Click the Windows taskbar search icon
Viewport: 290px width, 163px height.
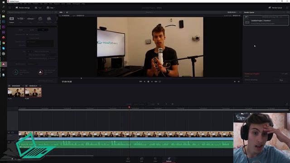3,7
